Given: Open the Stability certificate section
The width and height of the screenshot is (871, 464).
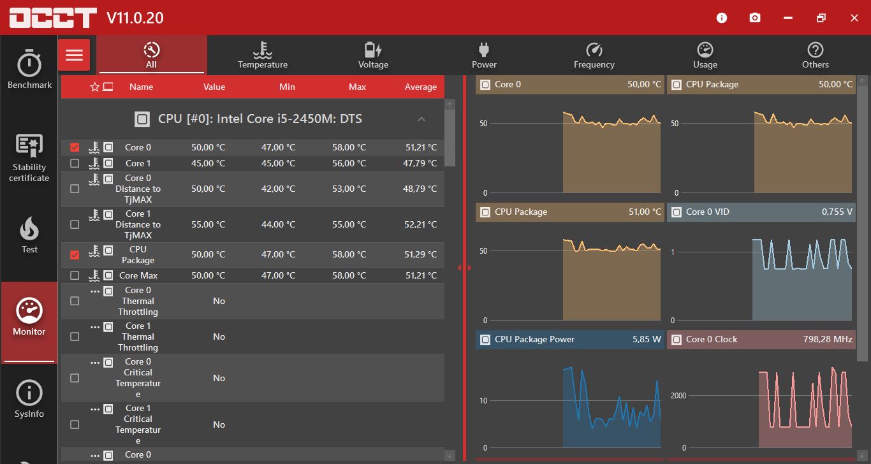Looking at the screenshot, I should pyautogui.click(x=29, y=157).
